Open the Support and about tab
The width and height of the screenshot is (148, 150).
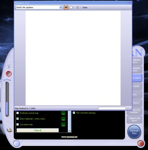[134, 119]
